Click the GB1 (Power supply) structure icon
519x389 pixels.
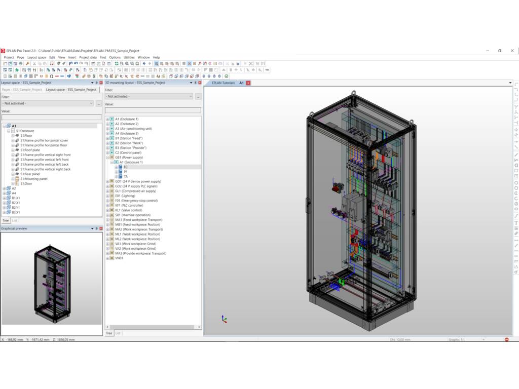click(x=112, y=158)
